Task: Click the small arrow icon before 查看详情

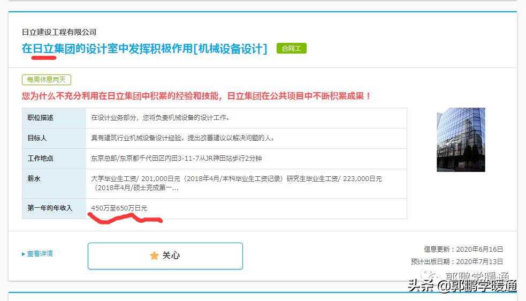Action: click(x=24, y=254)
